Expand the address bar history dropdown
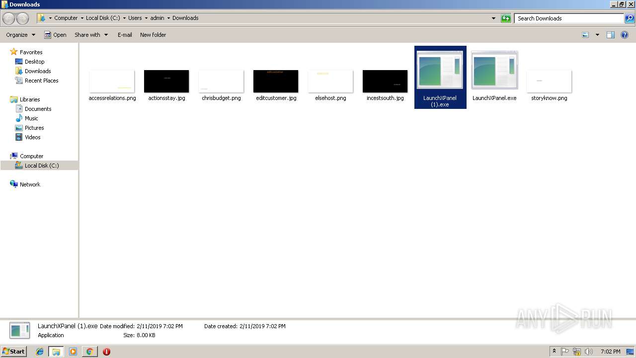The image size is (636, 358). coord(493,18)
